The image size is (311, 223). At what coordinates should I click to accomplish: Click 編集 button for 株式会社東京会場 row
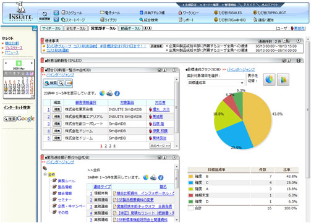pyautogui.click(x=57, y=109)
